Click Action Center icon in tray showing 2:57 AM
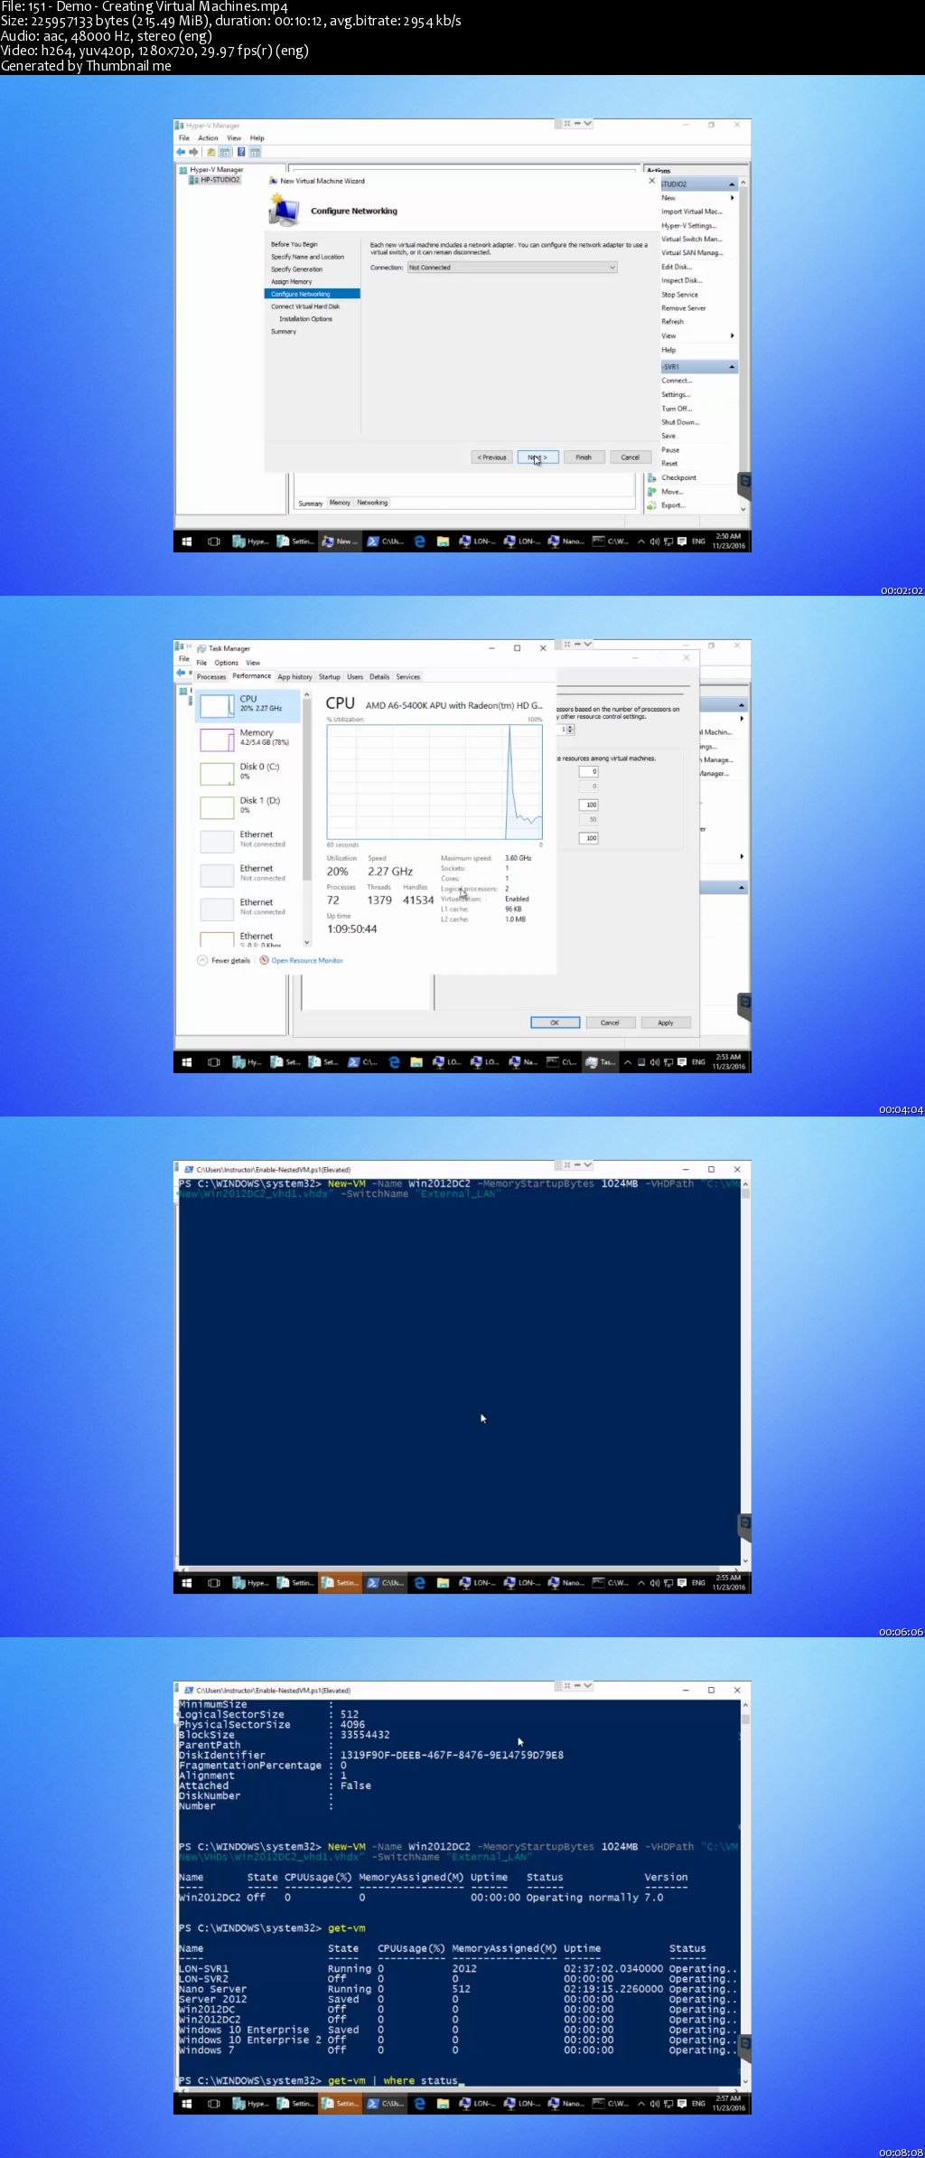The height and width of the screenshot is (2158, 925). tap(682, 2104)
